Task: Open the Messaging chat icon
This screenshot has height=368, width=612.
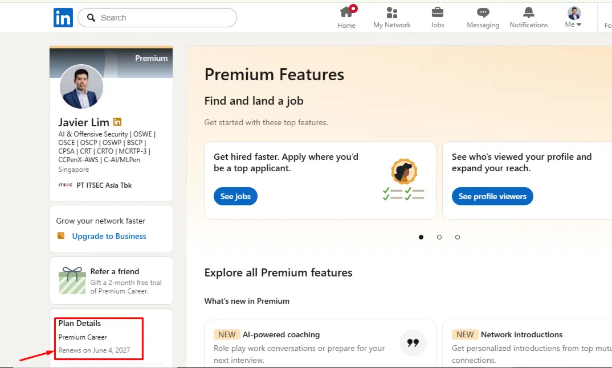Action: point(483,13)
